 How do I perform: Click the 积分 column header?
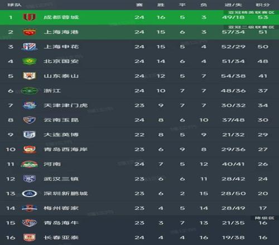[263, 4]
